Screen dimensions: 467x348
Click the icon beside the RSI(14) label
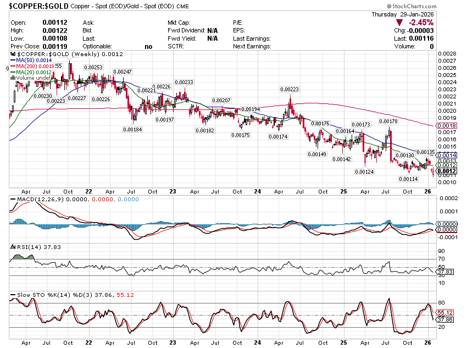(x=13, y=247)
